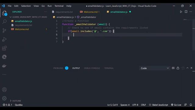
Task: Open the Edit menu
Action: (x=16, y=6)
